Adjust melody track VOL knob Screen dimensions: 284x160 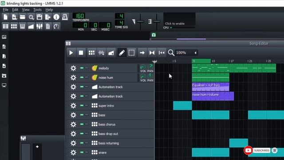coord(143,67)
